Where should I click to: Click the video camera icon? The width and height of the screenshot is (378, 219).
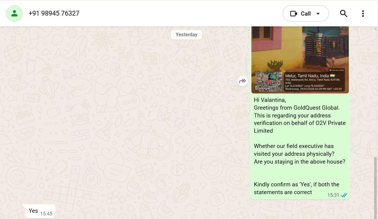tap(293, 14)
